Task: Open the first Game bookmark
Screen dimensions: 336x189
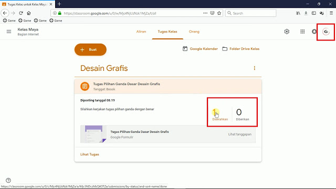Action: (9, 20)
